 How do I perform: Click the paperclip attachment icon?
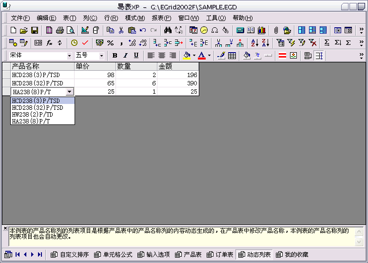pos(276,30)
